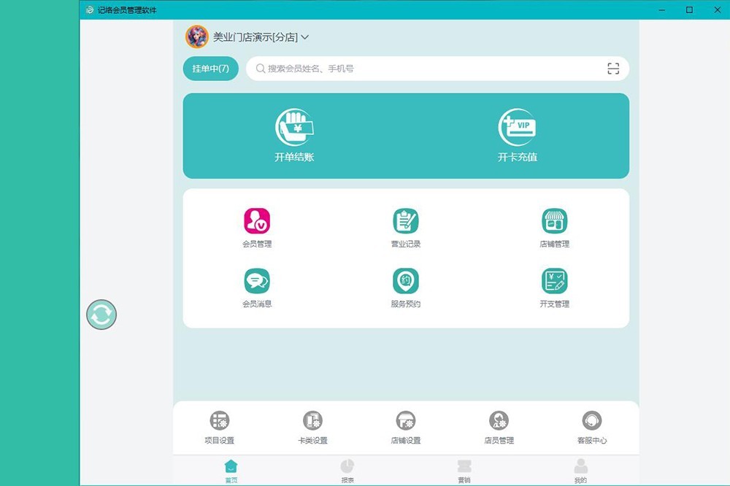Click the scan QR code icon in search bar

click(x=613, y=69)
